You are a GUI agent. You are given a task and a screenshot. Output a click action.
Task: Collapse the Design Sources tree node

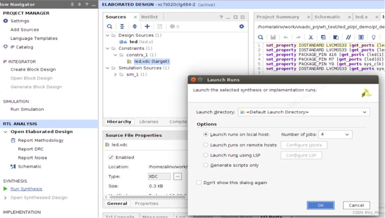108,35
